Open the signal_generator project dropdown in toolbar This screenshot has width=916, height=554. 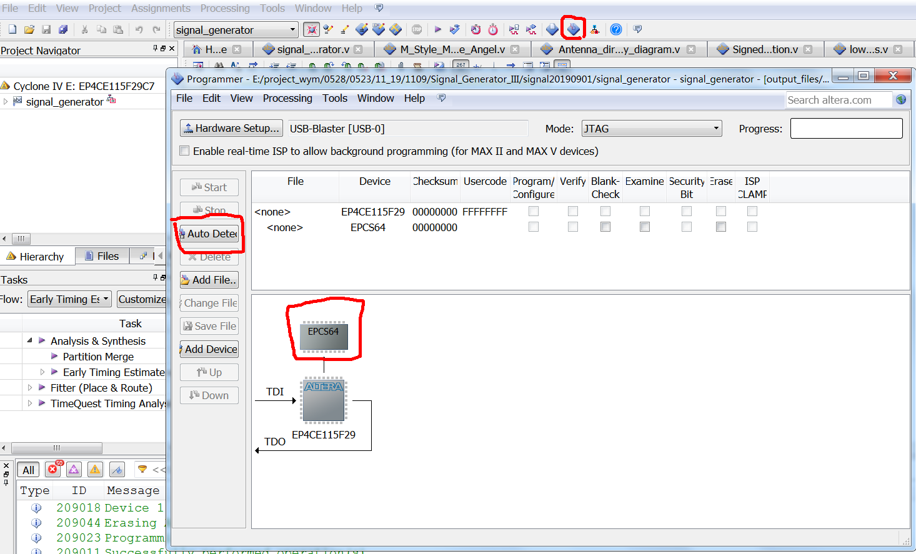point(236,29)
